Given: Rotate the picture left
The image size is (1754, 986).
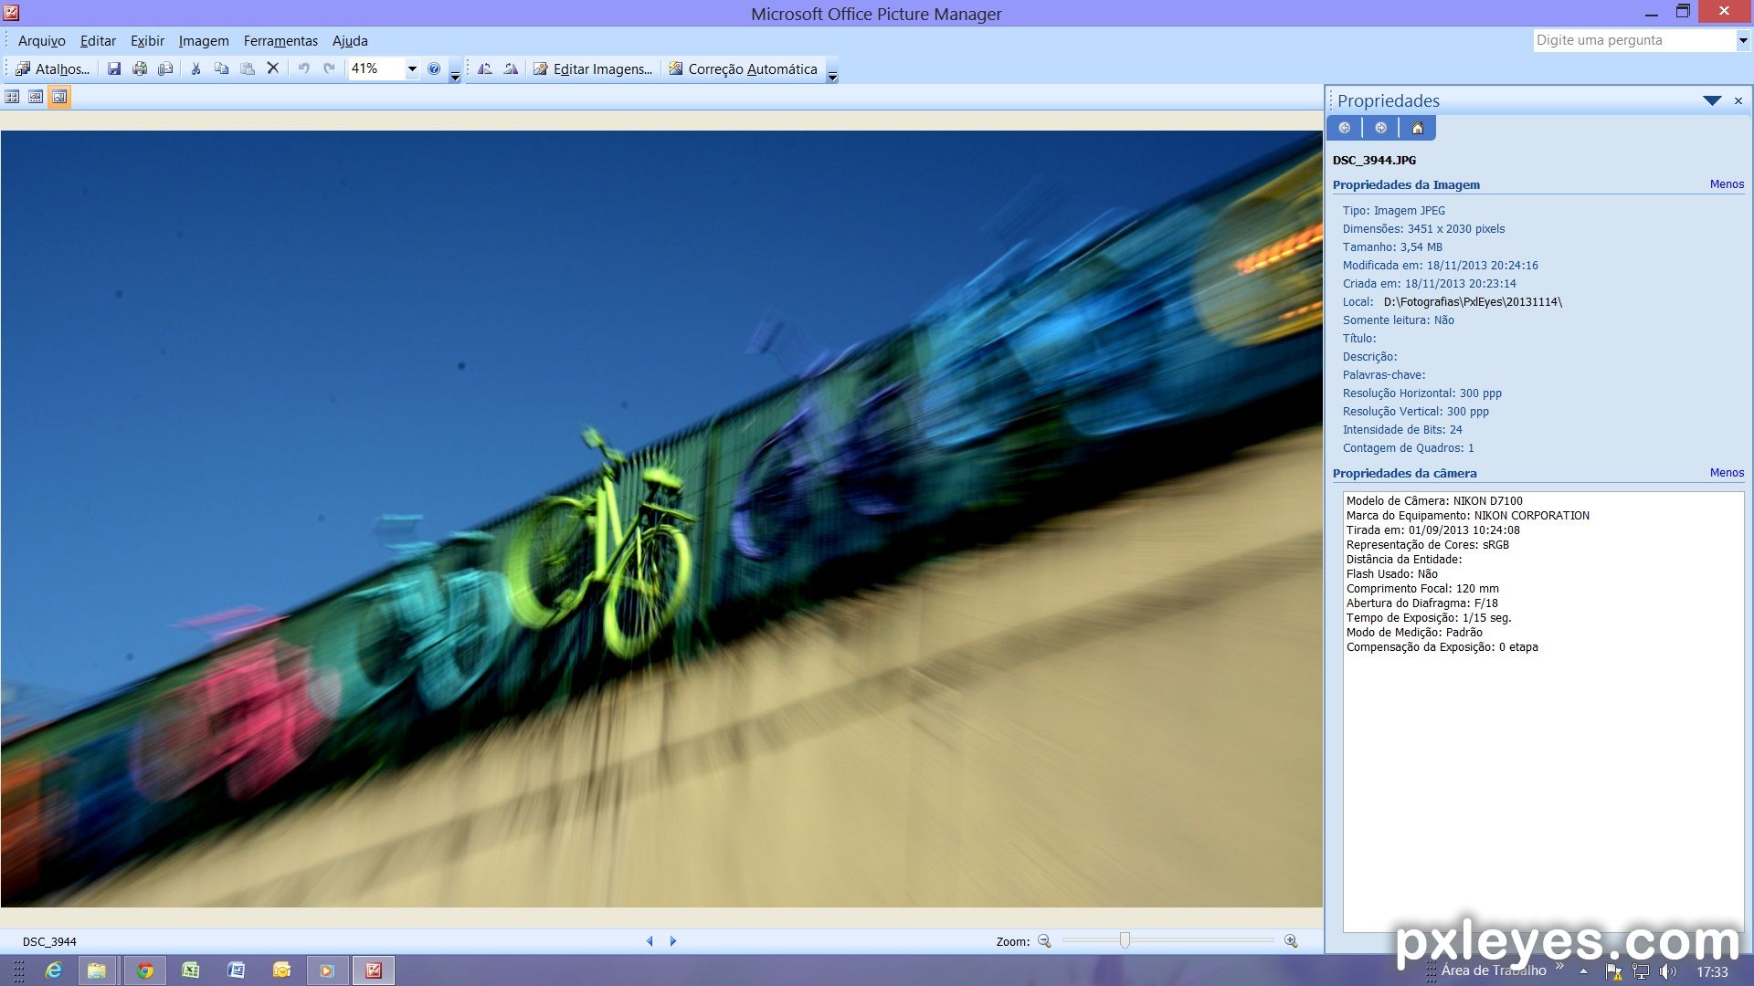Looking at the screenshot, I should [485, 68].
